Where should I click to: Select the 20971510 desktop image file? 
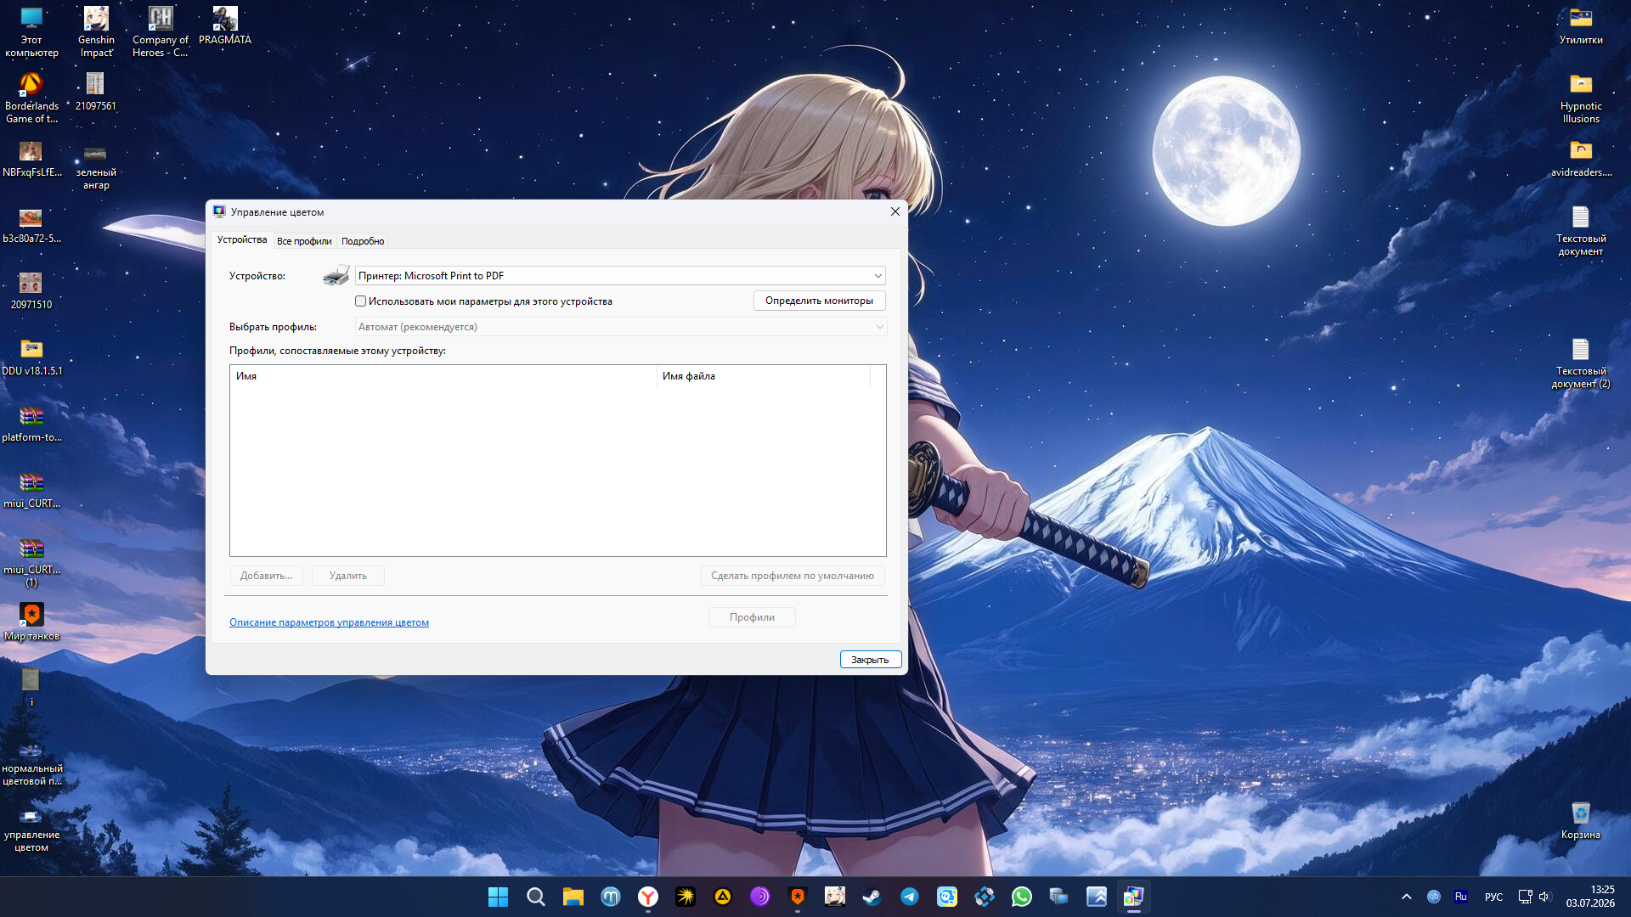pyautogui.click(x=31, y=291)
